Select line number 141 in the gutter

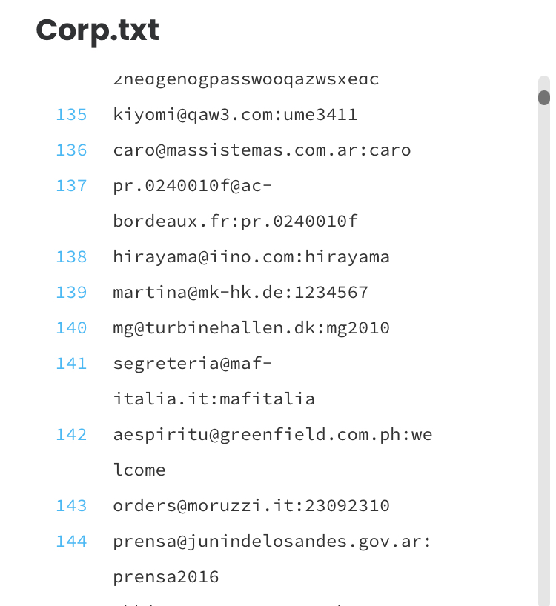tap(71, 364)
